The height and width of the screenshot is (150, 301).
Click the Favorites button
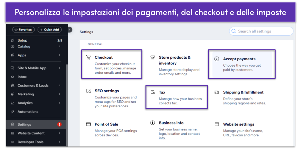(24, 30)
